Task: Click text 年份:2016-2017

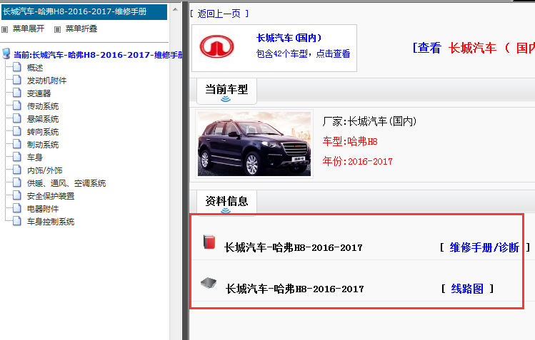Action: (x=358, y=161)
